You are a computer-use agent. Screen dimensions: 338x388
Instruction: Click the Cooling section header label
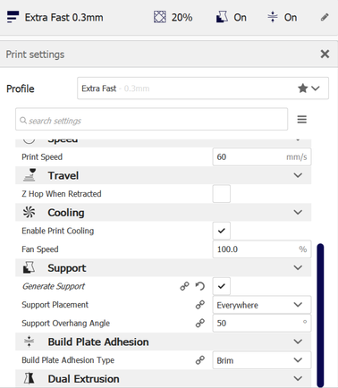66,213
